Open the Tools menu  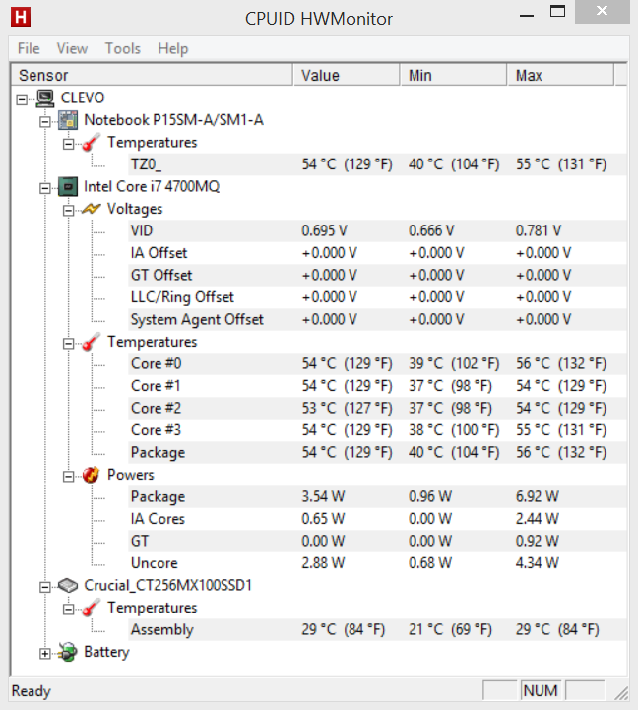coord(123,48)
